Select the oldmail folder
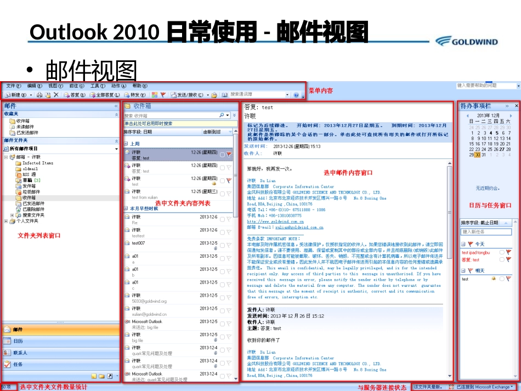This screenshot has height=391, width=521. 26,169
